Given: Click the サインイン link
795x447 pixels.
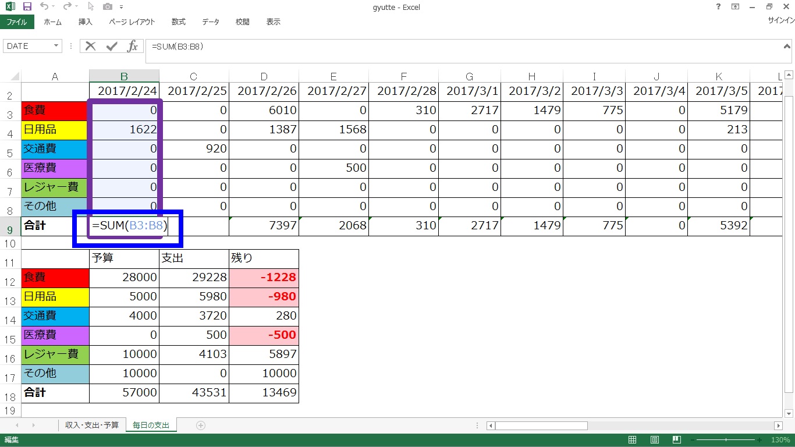Looking at the screenshot, I should pos(781,20).
